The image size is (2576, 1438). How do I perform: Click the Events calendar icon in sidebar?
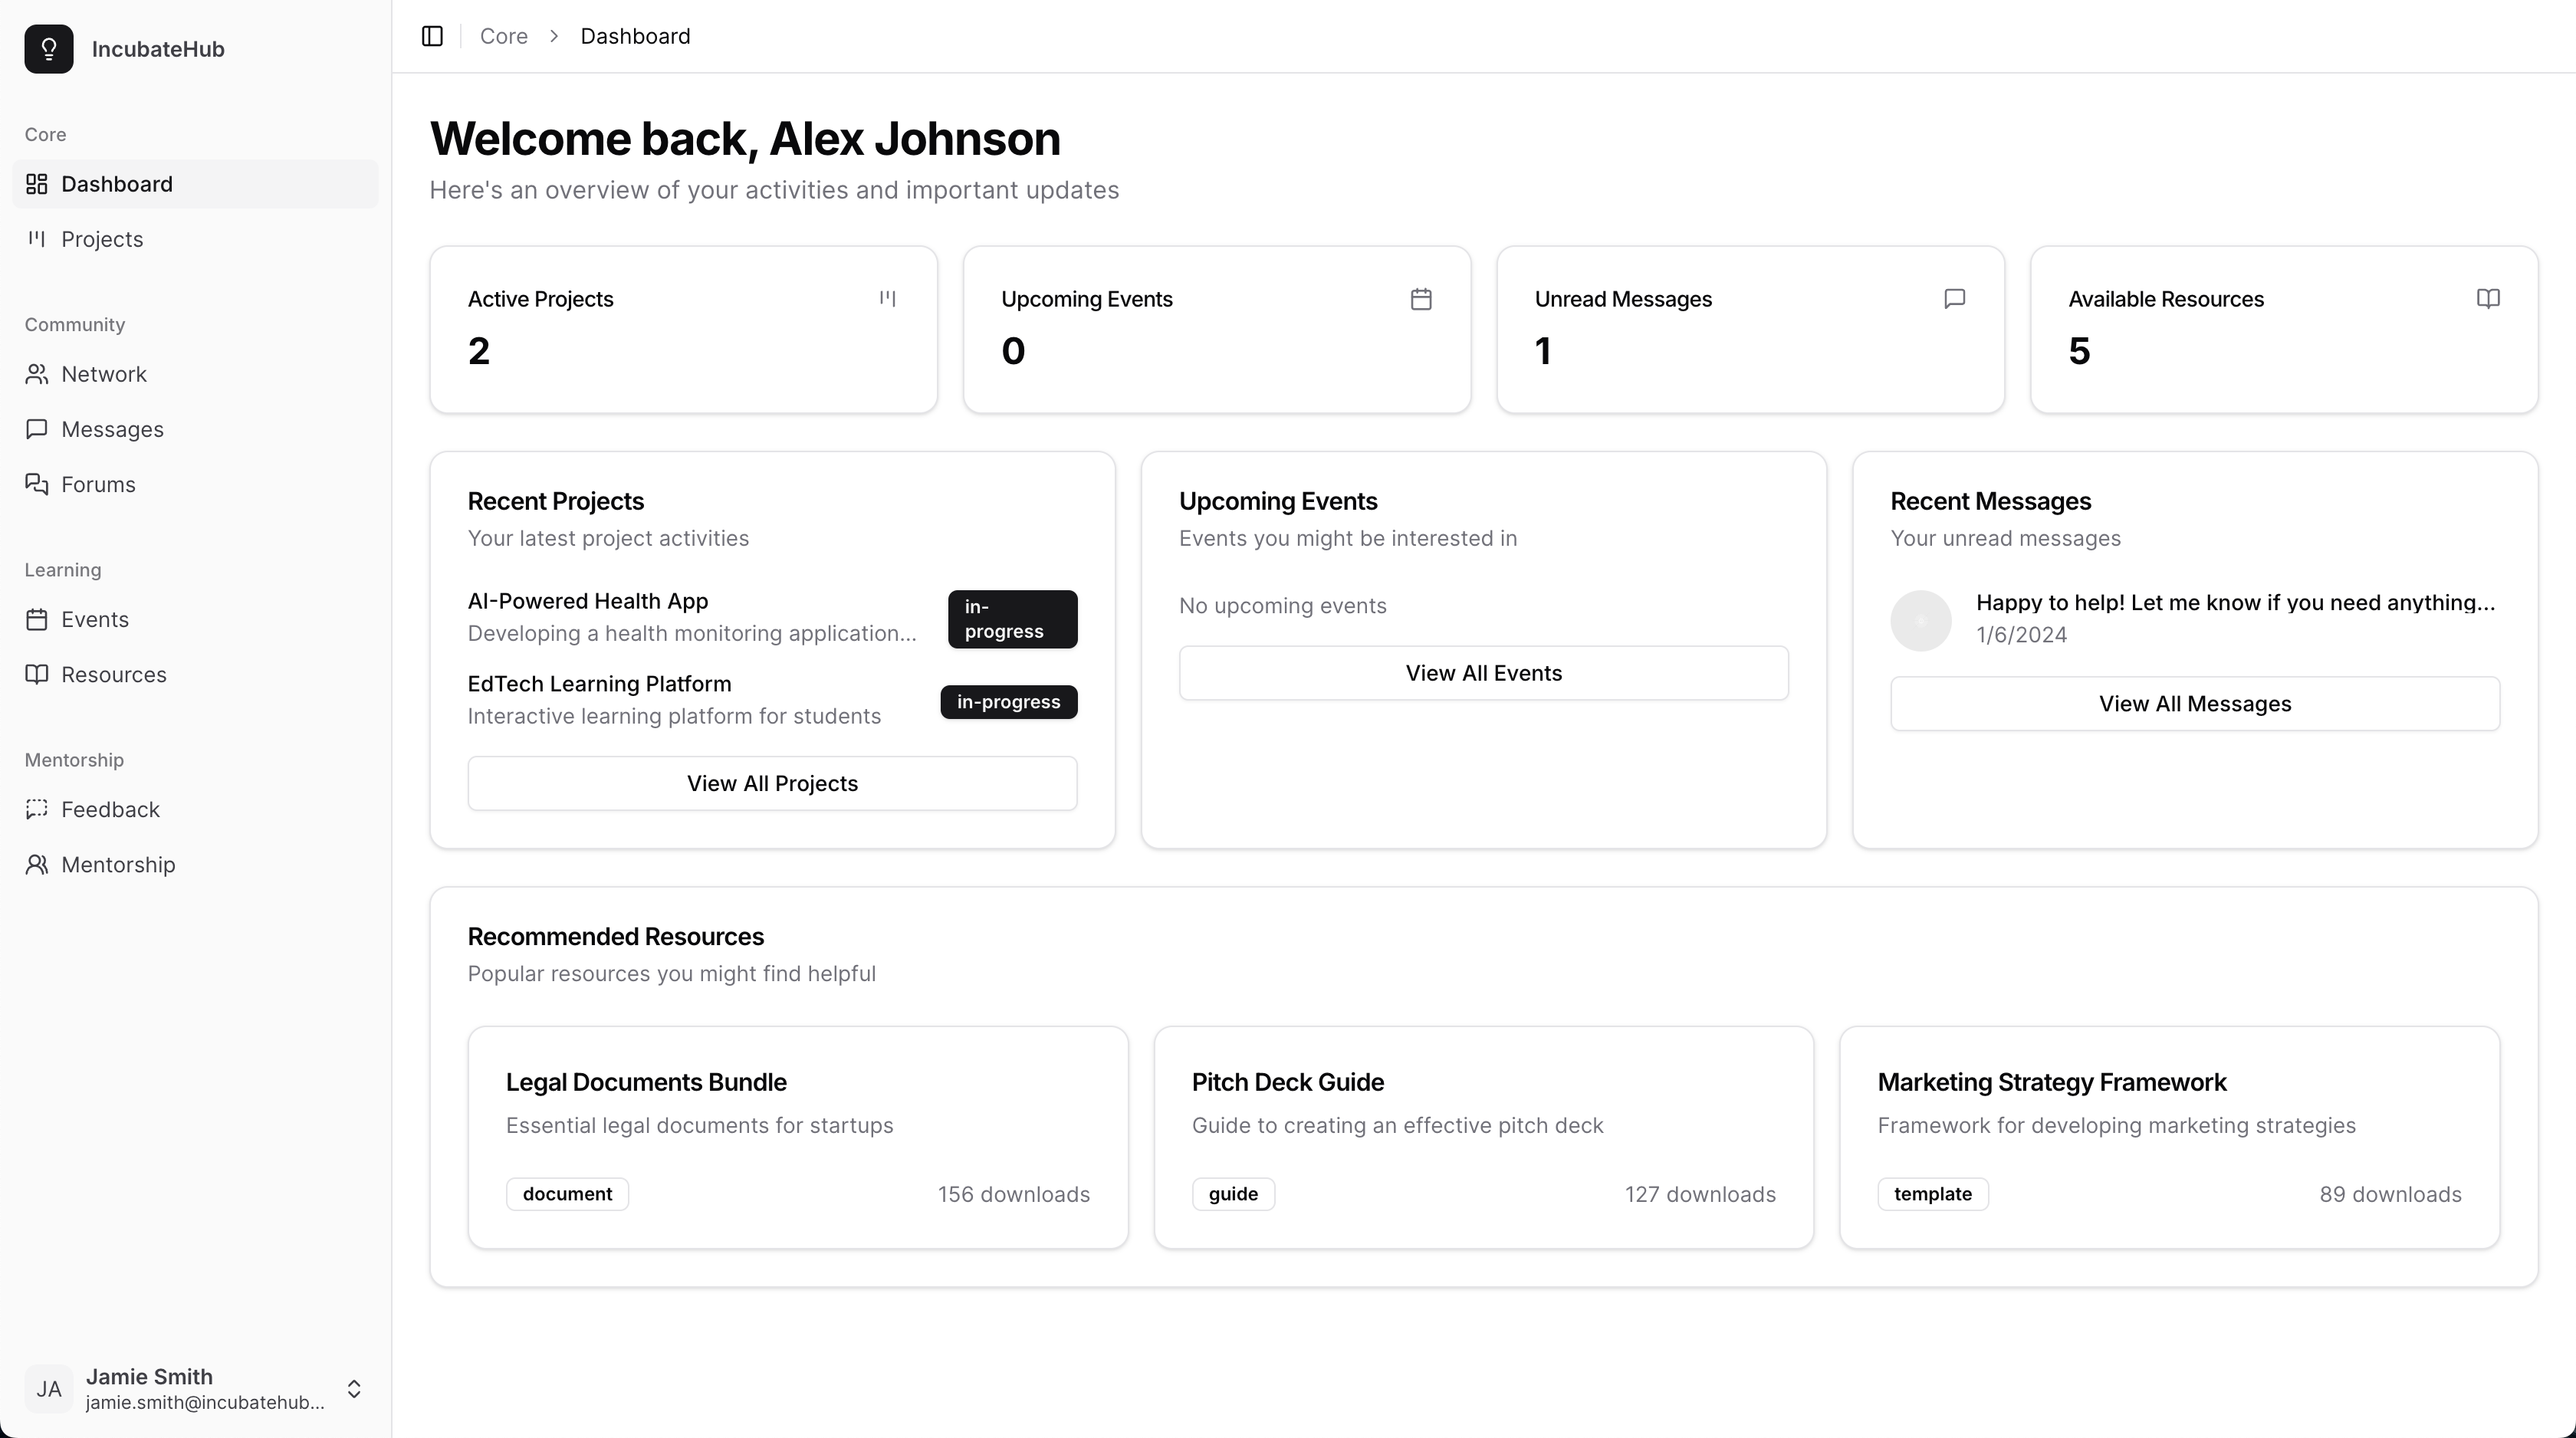point(37,619)
